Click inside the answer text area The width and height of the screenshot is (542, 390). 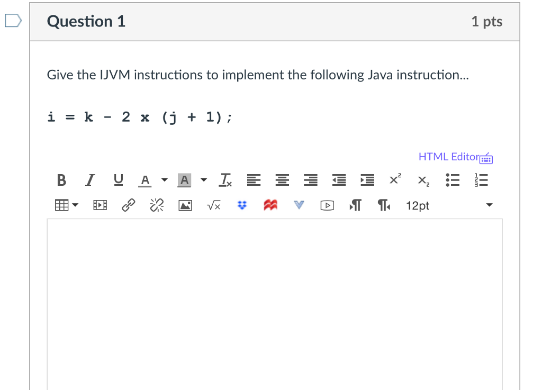tap(275, 302)
